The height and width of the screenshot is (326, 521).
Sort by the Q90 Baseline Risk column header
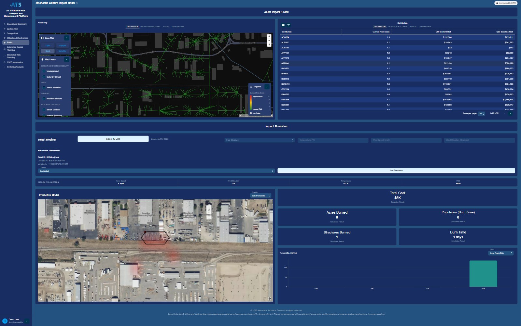505,32
